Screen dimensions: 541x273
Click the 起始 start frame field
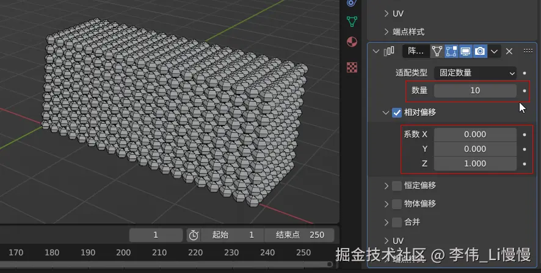click(233, 235)
